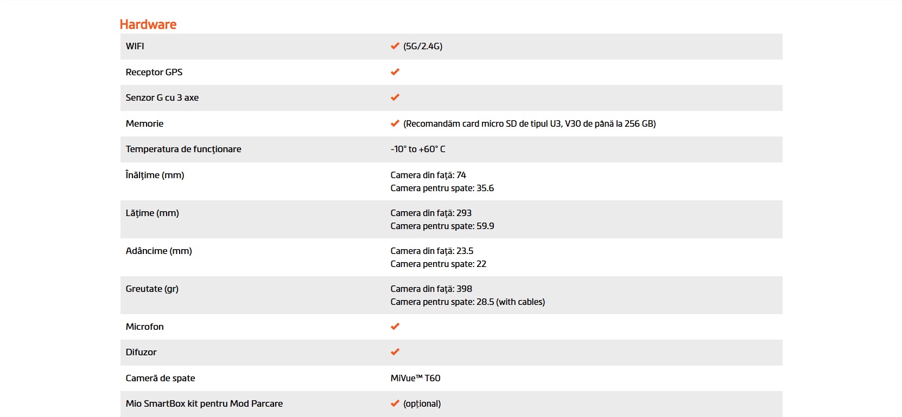Click the checkmark icon in the WIFI row
902x417 pixels.
395,46
